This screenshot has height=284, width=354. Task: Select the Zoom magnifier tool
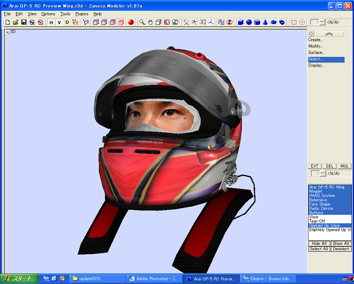pyautogui.click(x=142, y=22)
